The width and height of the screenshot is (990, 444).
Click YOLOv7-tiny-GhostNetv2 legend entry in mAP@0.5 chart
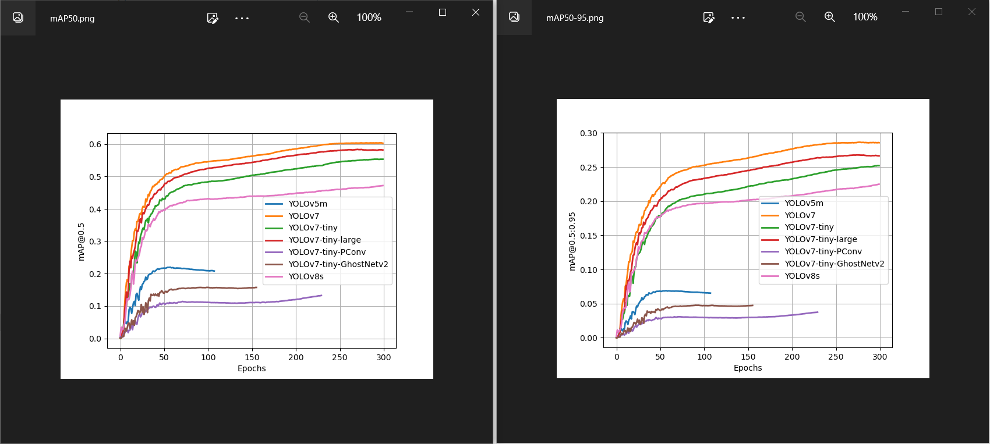327,264
